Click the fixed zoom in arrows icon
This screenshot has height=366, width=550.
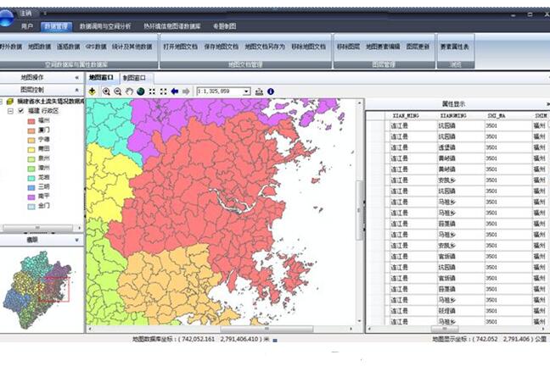tap(152, 91)
